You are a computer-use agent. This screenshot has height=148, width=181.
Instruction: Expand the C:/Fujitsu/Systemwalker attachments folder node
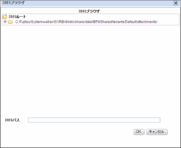(x=5, y=22)
